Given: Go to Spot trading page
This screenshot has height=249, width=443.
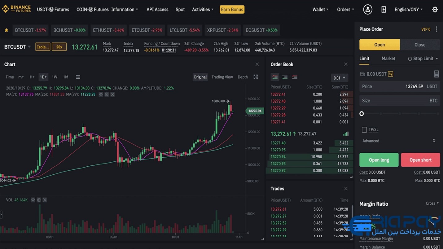Looking at the screenshot, I should (x=180, y=10).
